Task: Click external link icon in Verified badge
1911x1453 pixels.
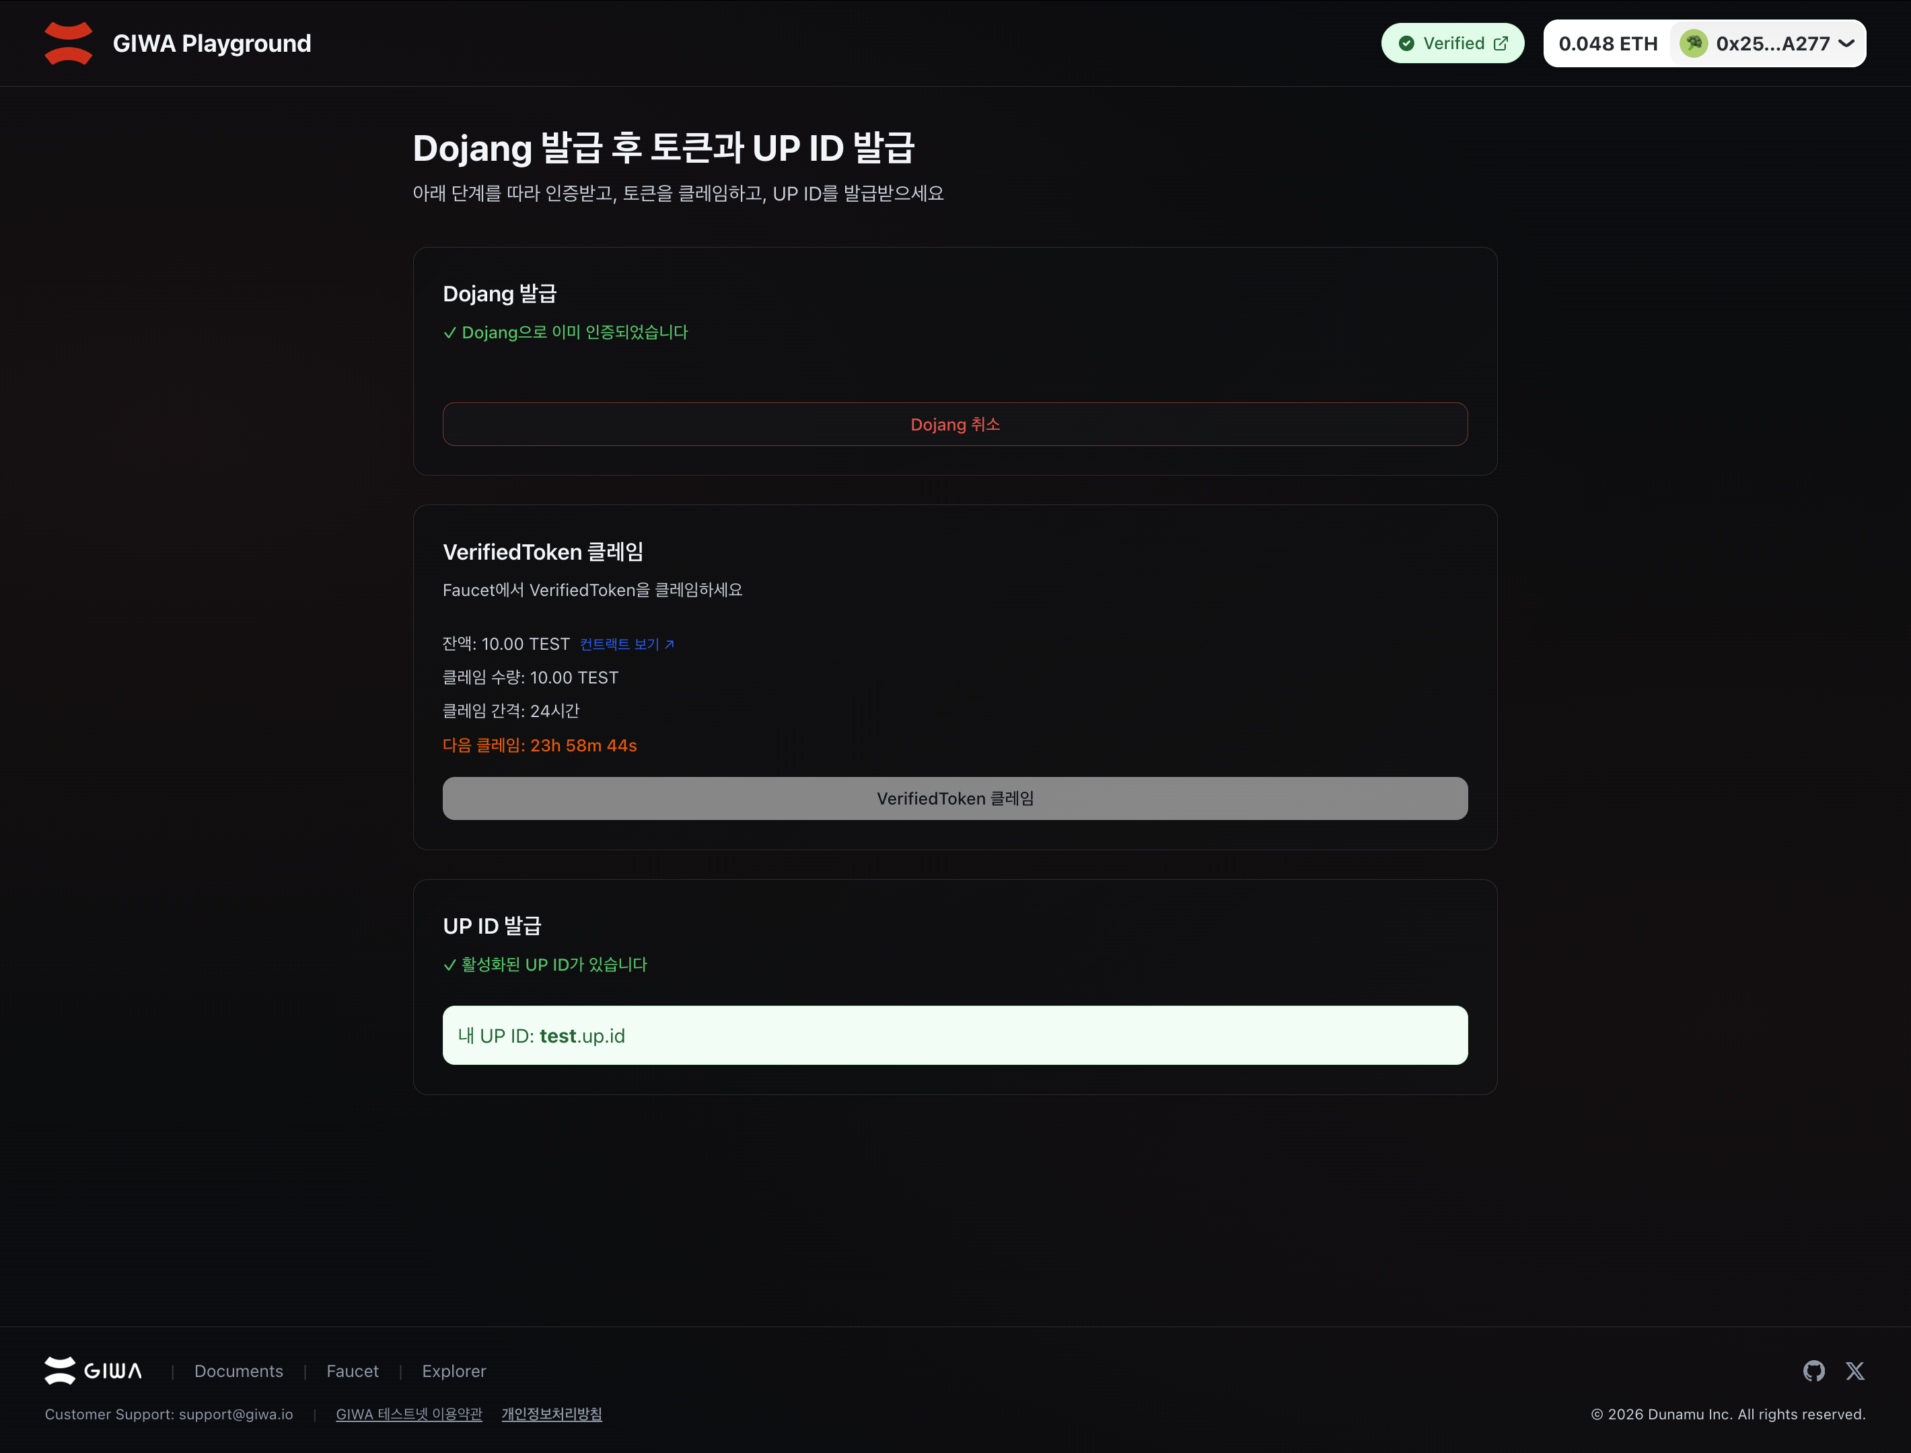Action: 1501,43
